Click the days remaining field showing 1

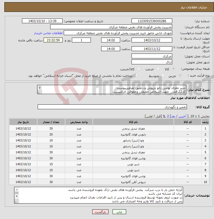click(81, 40)
